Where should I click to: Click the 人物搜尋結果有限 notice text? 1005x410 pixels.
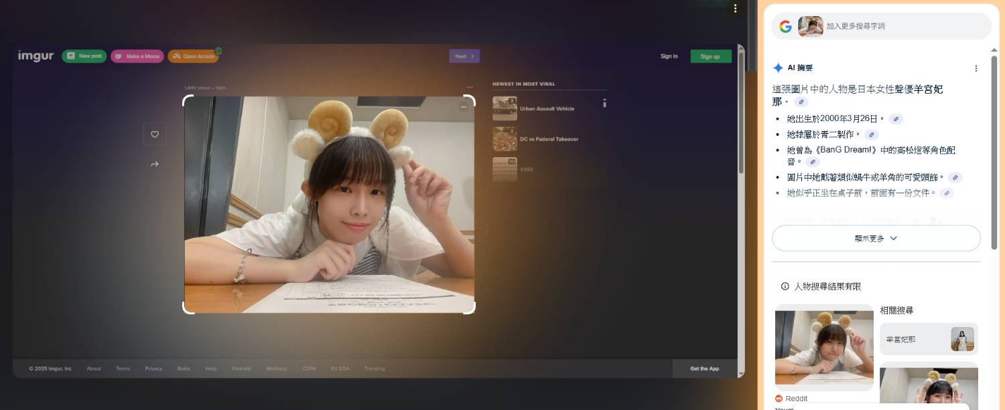(x=827, y=286)
